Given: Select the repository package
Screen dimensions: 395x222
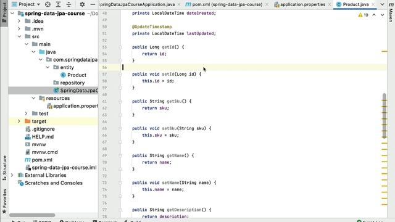Looking at the screenshot, I should pos(69,83).
